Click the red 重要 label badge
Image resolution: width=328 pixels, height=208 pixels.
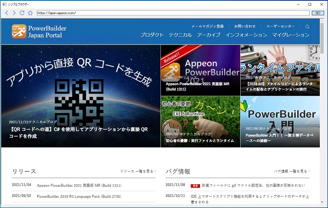(195, 186)
